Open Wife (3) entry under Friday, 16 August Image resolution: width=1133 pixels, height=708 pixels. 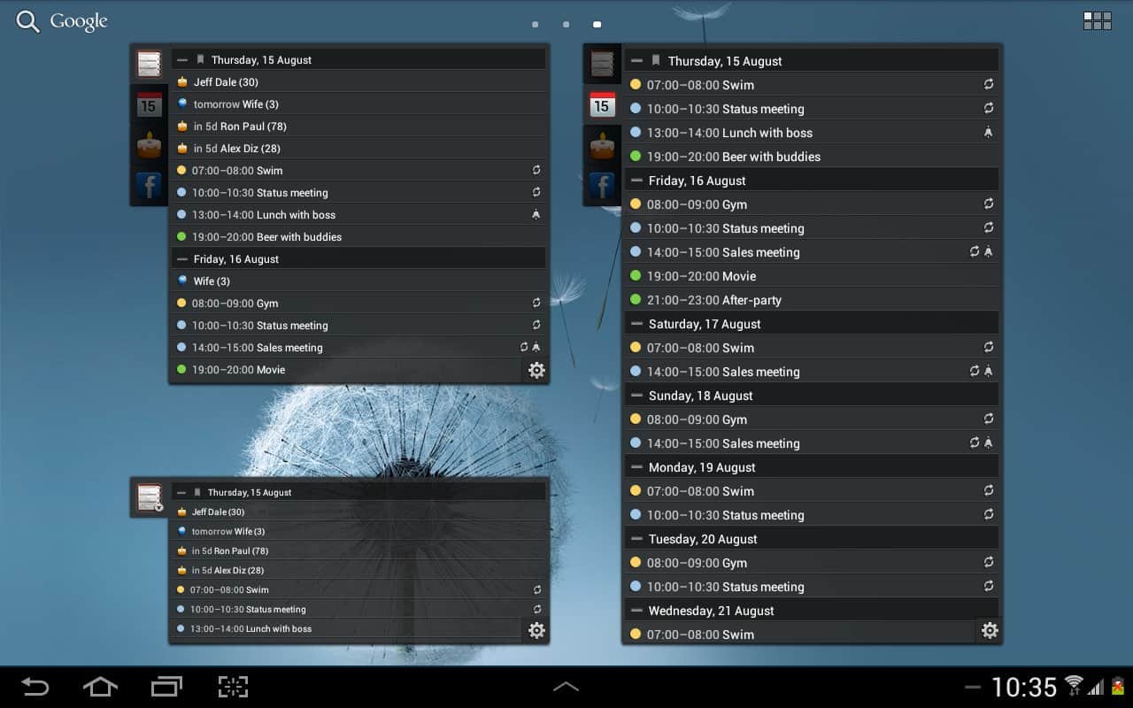pos(212,281)
